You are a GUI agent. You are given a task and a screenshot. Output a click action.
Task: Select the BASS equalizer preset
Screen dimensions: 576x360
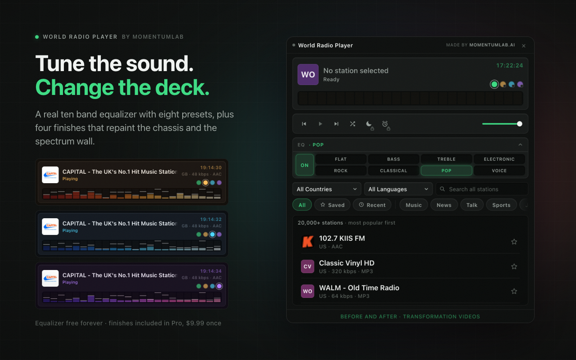pos(393,159)
